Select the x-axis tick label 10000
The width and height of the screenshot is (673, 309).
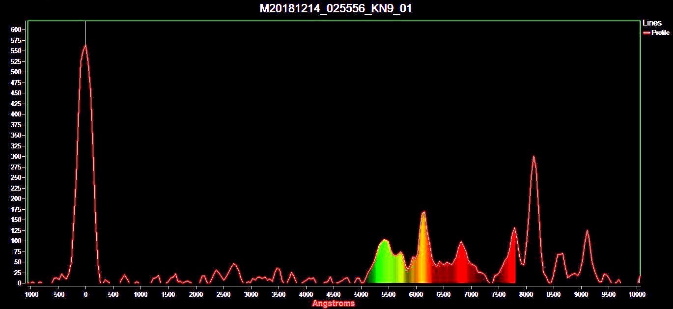637,294
